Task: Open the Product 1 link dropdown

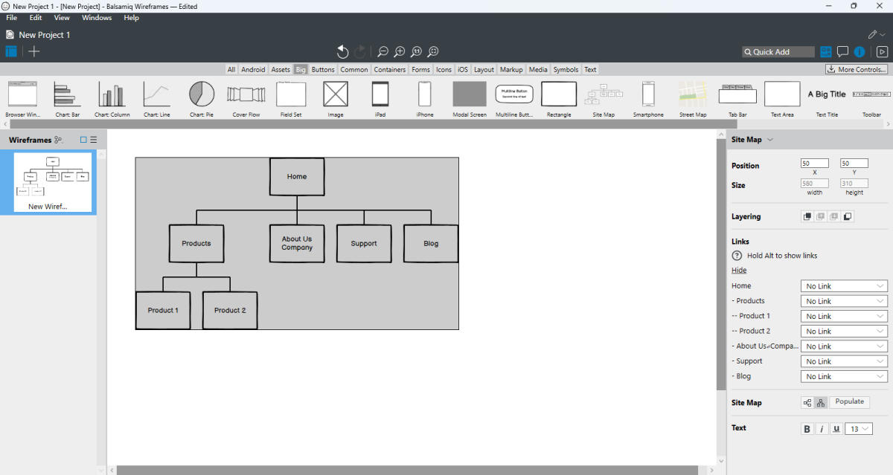Action: point(845,316)
